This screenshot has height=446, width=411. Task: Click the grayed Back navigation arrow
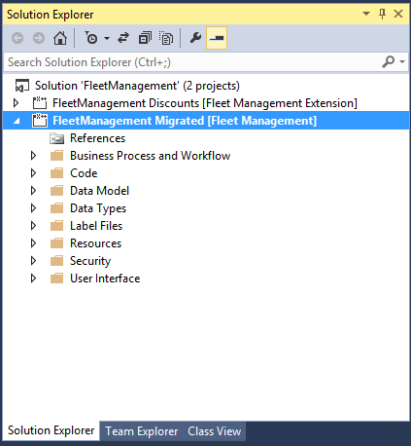click(17, 38)
